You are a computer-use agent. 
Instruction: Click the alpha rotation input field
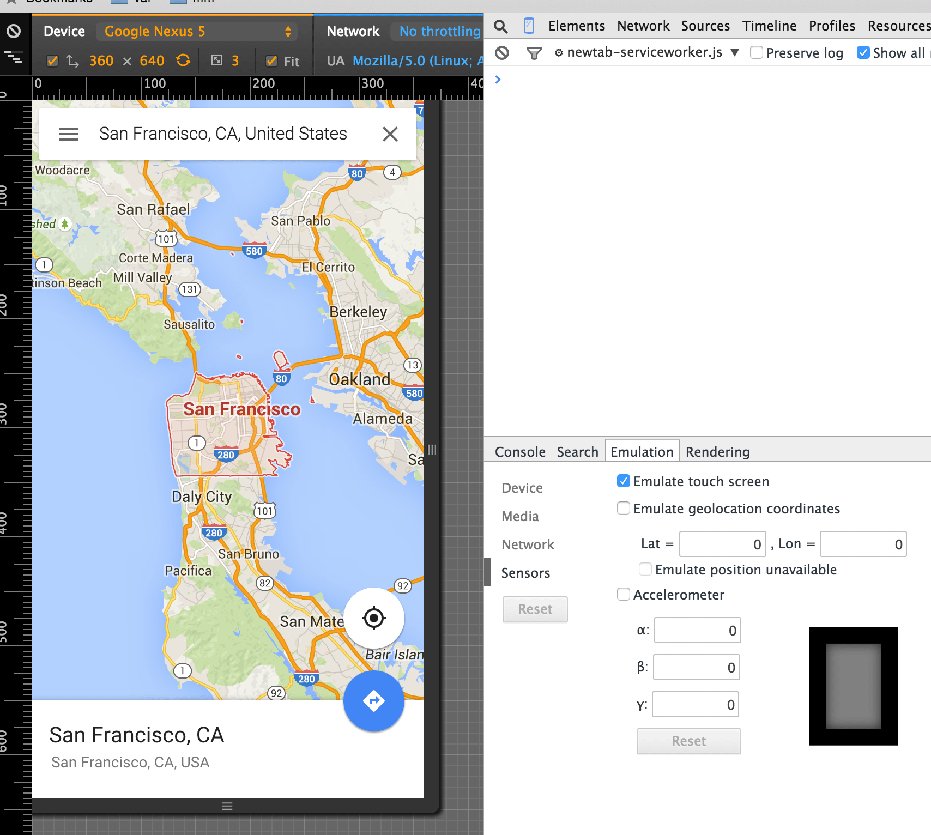(698, 630)
